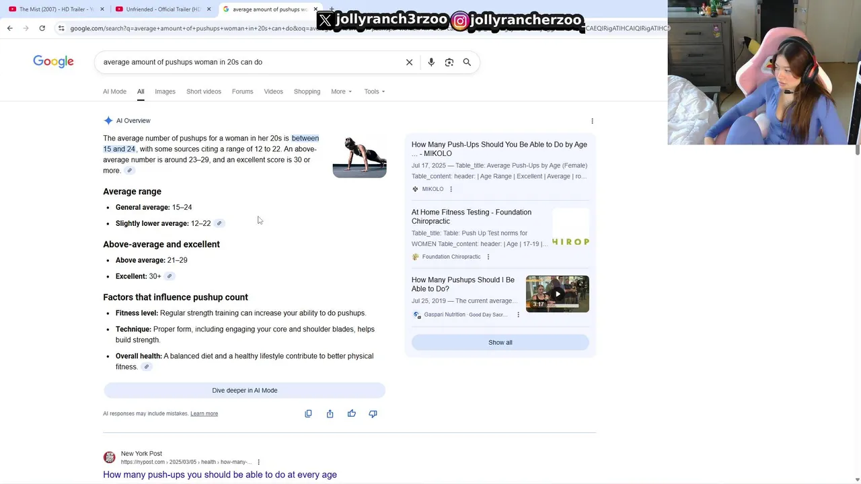Give thumbs up to AI Overview
Screen dimensions: 861x484
[x=351, y=413]
